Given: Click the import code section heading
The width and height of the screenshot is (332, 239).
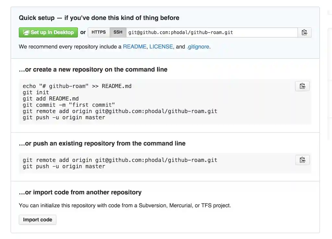Looking at the screenshot, I should click(80, 192).
